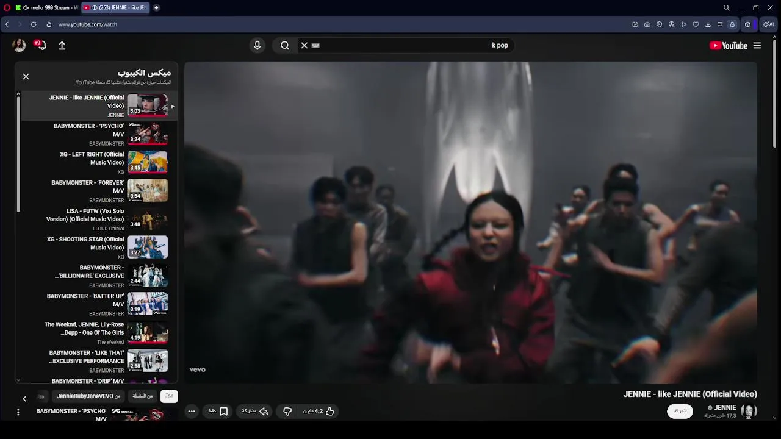The height and width of the screenshot is (439, 781).
Task: Click the edit page icon in address bar
Action: (x=635, y=24)
